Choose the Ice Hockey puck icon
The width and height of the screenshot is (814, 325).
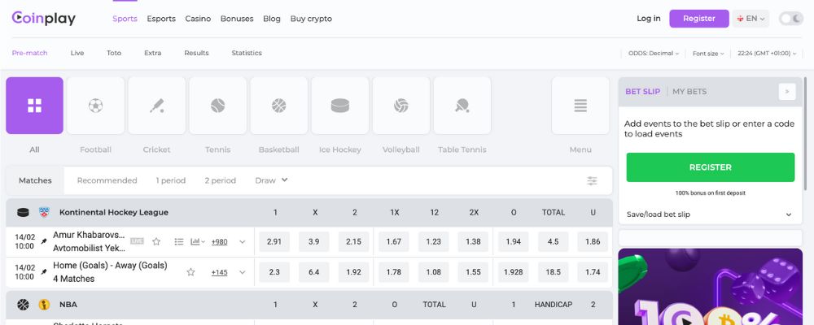pyautogui.click(x=340, y=106)
